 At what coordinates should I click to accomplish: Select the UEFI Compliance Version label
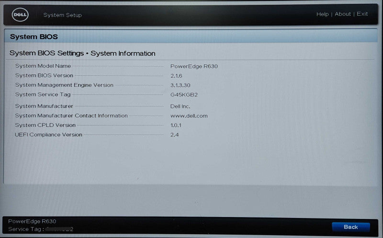pyautogui.click(x=49, y=135)
